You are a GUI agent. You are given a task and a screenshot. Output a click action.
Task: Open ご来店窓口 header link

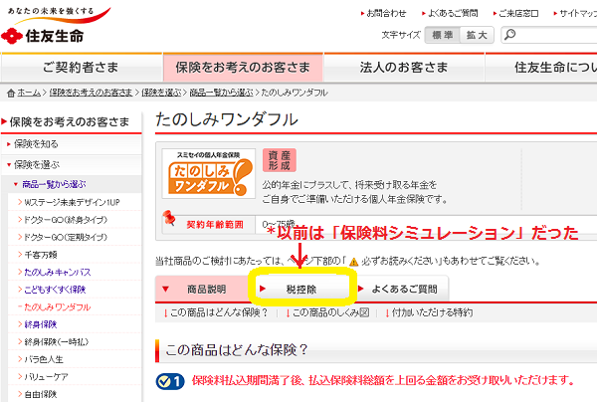(518, 13)
